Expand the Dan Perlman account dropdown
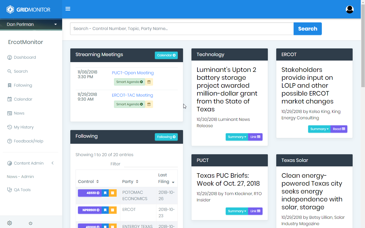The image size is (365, 228). [55, 24]
